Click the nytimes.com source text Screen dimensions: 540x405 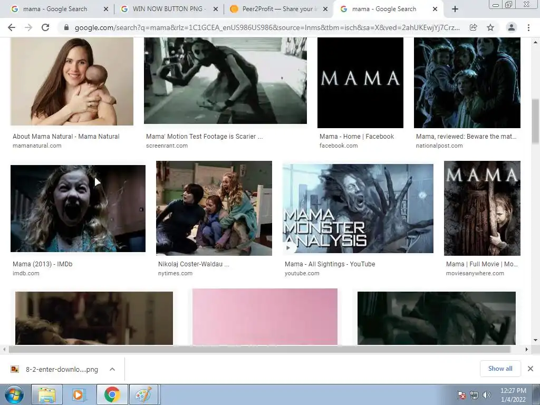pos(175,274)
